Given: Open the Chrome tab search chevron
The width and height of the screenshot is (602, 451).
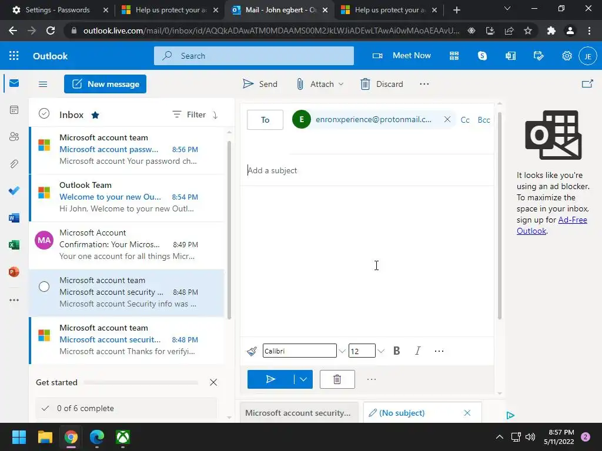Looking at the screenshot, I should pos(507,8).
